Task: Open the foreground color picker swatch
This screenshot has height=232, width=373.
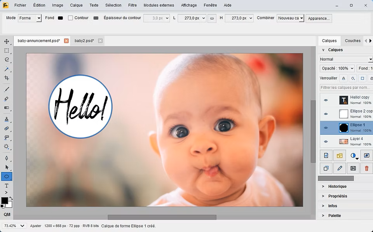Action: point(5,201)
